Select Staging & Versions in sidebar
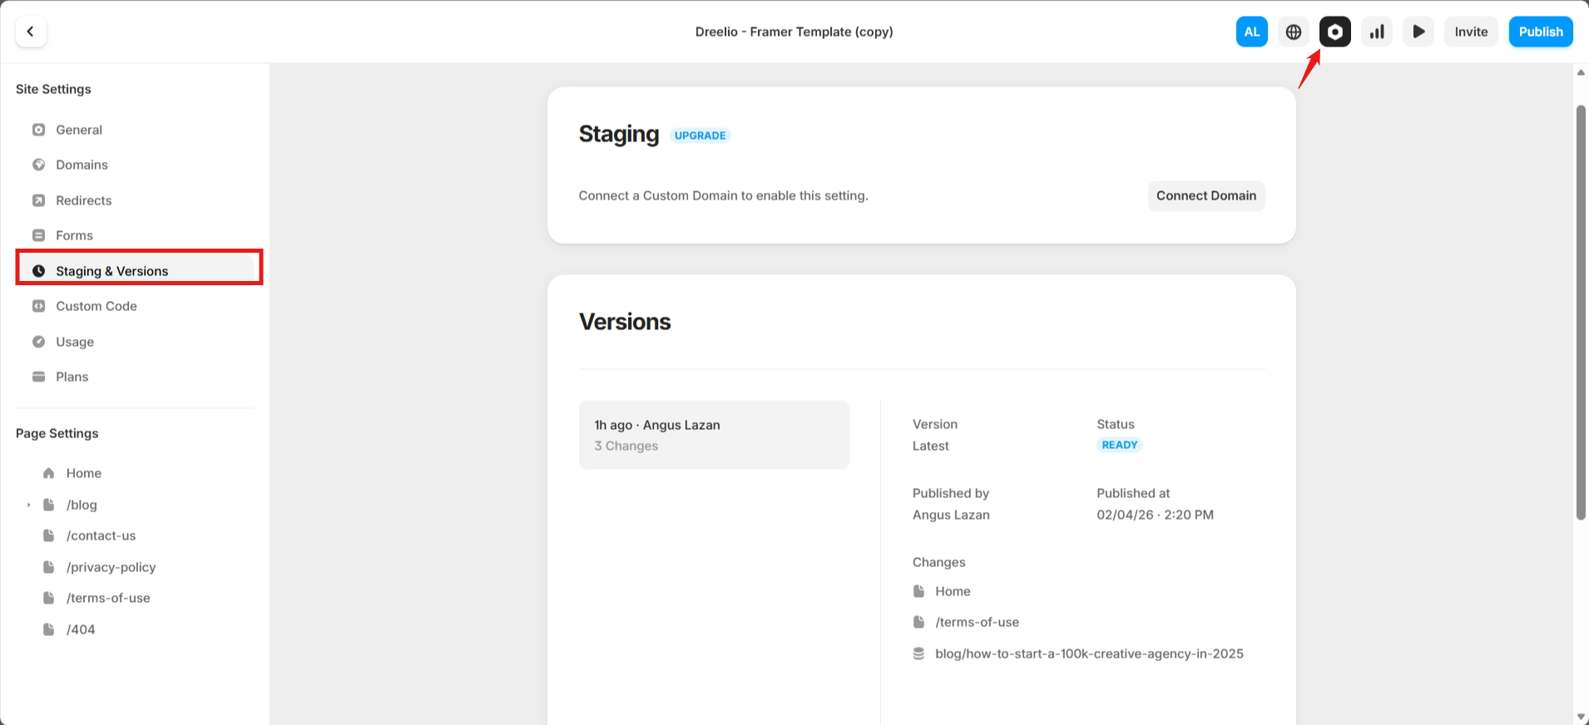Viewport: 1589px width, 725px height. 135,271
